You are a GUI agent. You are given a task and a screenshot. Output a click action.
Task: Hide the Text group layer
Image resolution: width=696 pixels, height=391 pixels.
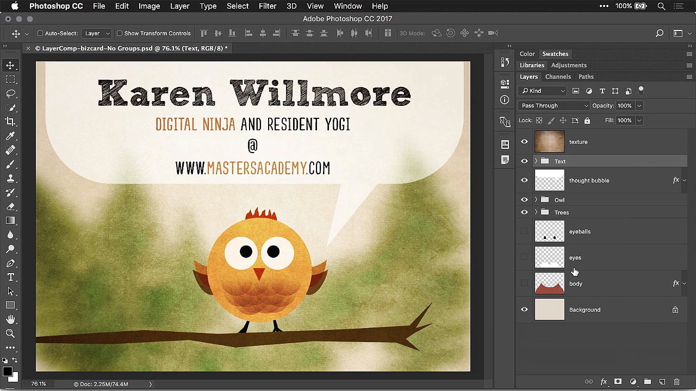(524, 161)
